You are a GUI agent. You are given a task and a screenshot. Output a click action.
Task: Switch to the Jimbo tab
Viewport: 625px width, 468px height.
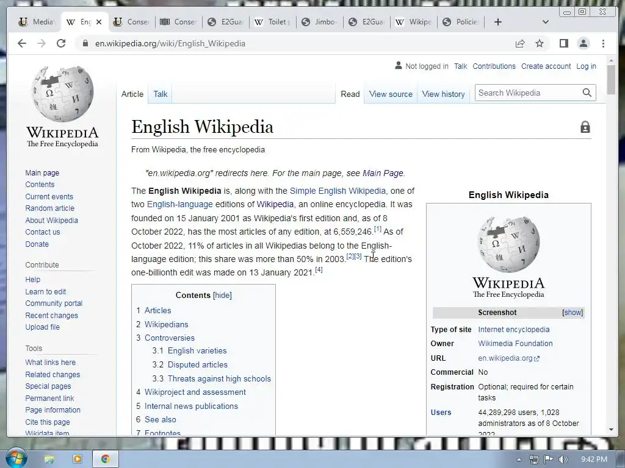320,22
